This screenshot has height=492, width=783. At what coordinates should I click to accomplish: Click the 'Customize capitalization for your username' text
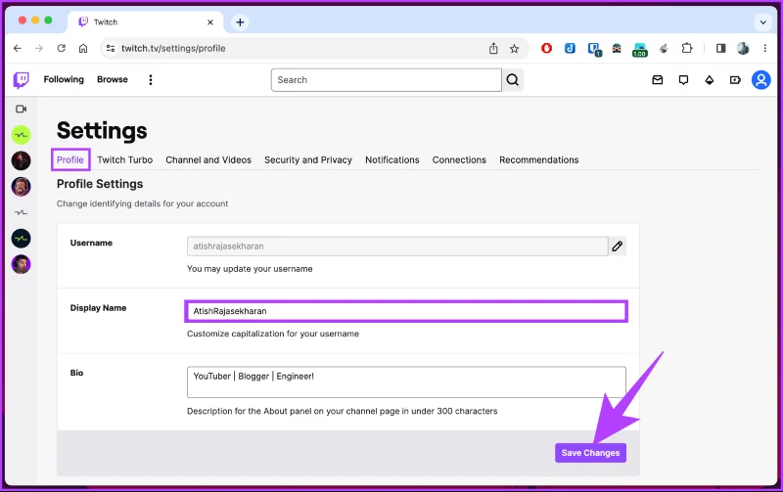pos(273,334)
